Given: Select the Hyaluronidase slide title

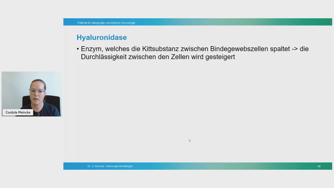Looking at the screenshot, I should tap(102, 37).
